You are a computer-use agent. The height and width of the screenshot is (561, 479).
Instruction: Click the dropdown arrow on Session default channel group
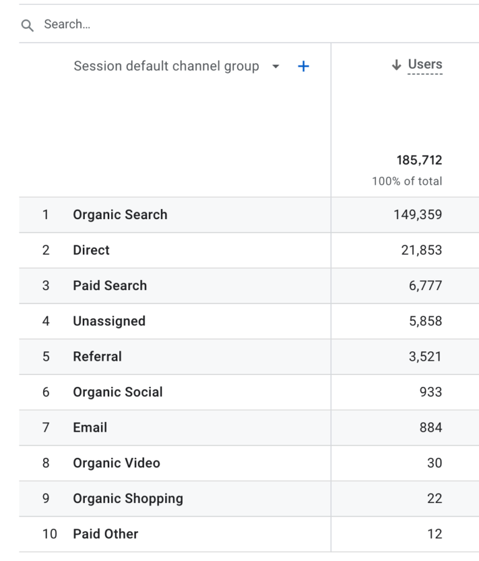pos(275,66)
